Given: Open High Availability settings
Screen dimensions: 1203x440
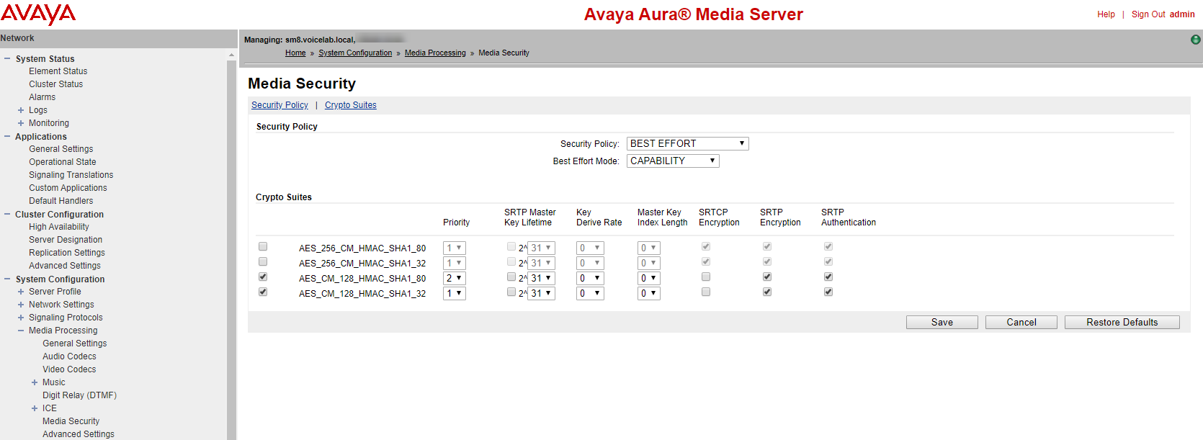Looking at the screenshot, I should 59,227.
